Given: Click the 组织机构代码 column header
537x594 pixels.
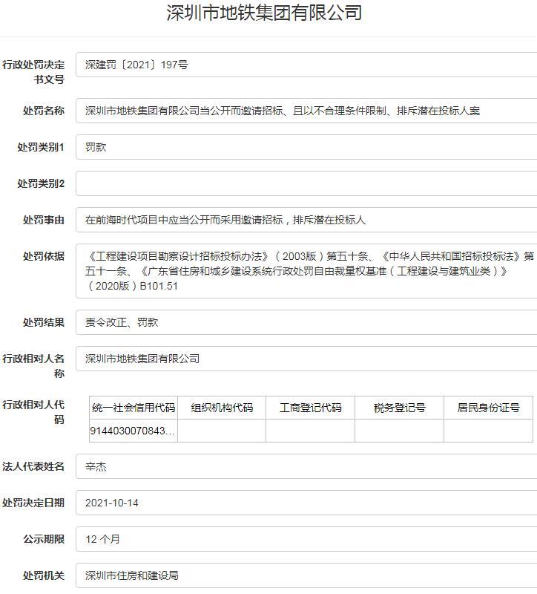Looking at the screenshot, I should [222, 408].
